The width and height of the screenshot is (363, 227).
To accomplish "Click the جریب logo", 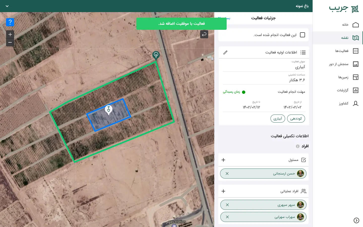I will [x=344, y=9].
